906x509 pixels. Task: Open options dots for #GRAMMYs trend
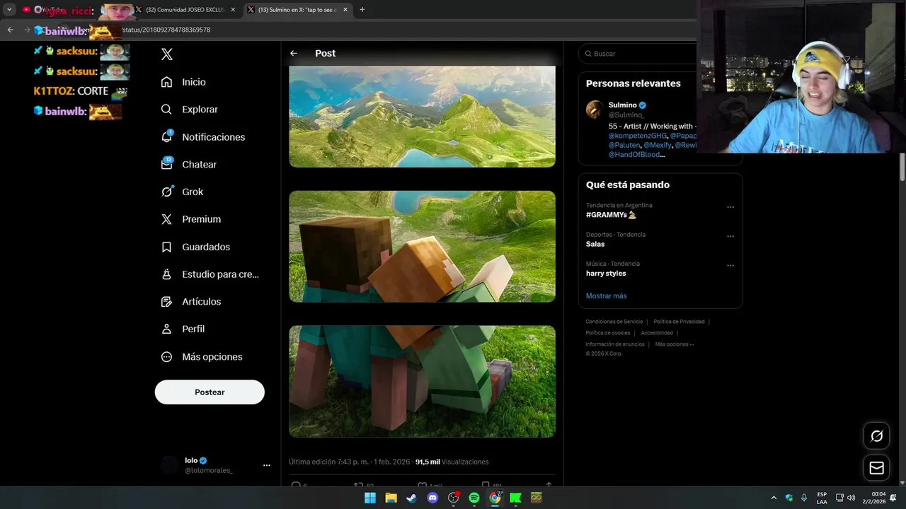coord(730,207)
